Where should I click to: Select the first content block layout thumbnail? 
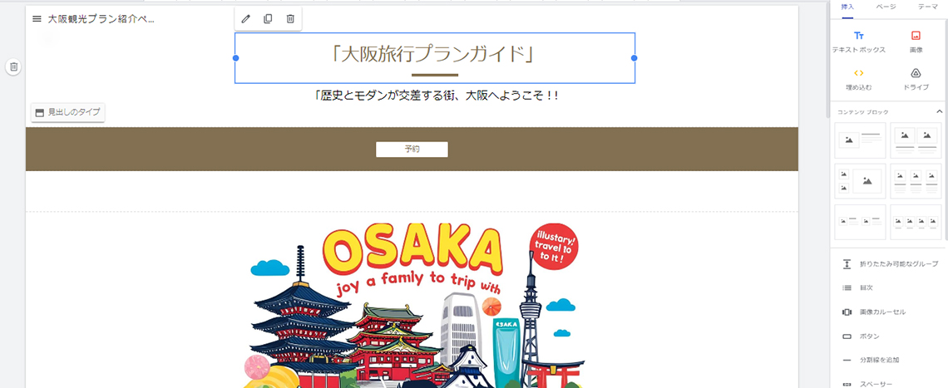tap(860, 140)
